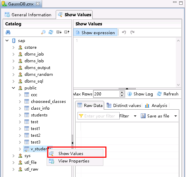
Task: Click the expression editor scroll down arrow
Action: pyautogui.click(x=178, y=85)
